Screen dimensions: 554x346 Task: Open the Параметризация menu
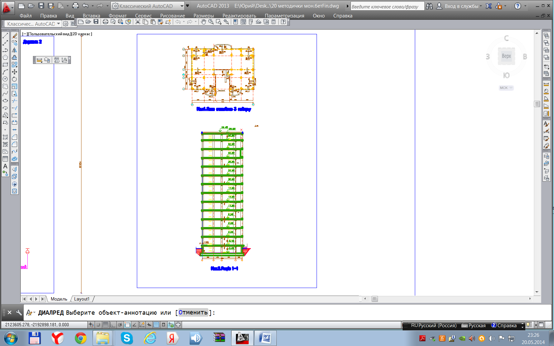[x=284, y=16]
